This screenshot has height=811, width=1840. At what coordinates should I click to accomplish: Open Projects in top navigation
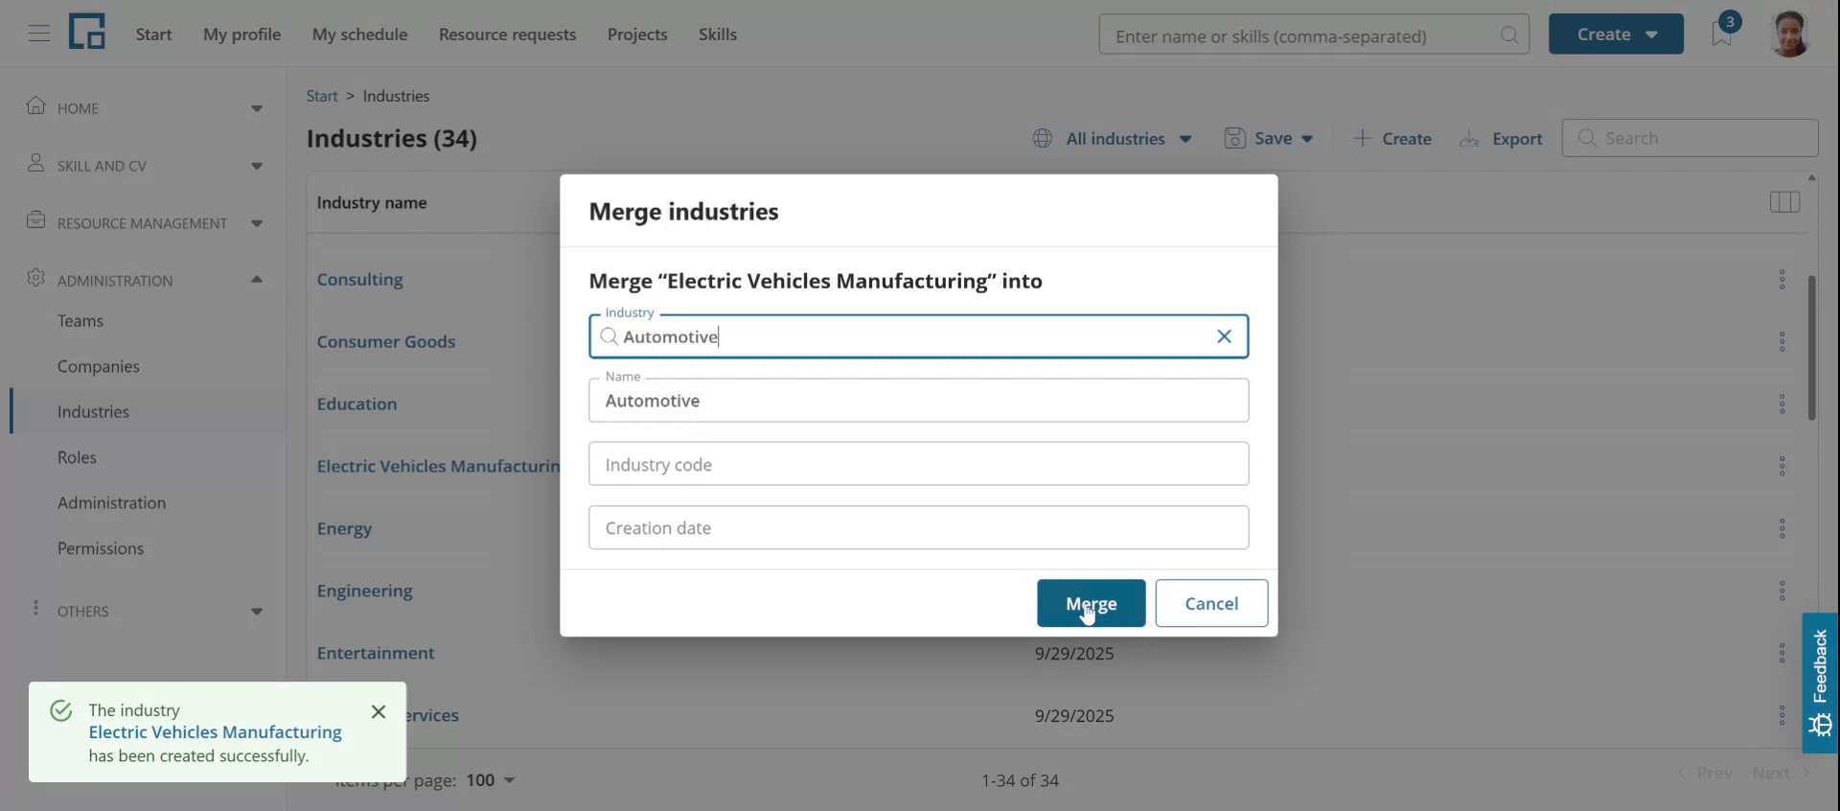point(637,35)
